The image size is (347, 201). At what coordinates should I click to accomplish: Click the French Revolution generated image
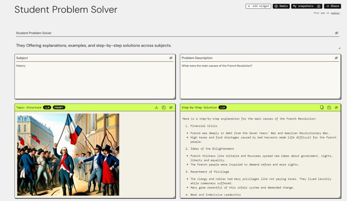68,154
